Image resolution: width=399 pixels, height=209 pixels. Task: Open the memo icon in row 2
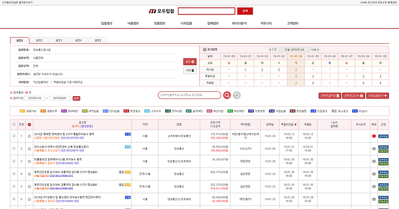pyautogui.click(x=374, y=149)
